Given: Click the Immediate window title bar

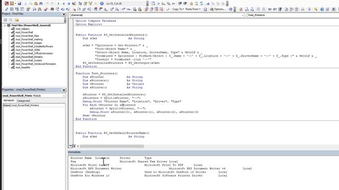Looking at the screenshot, I should coord(203,152).
